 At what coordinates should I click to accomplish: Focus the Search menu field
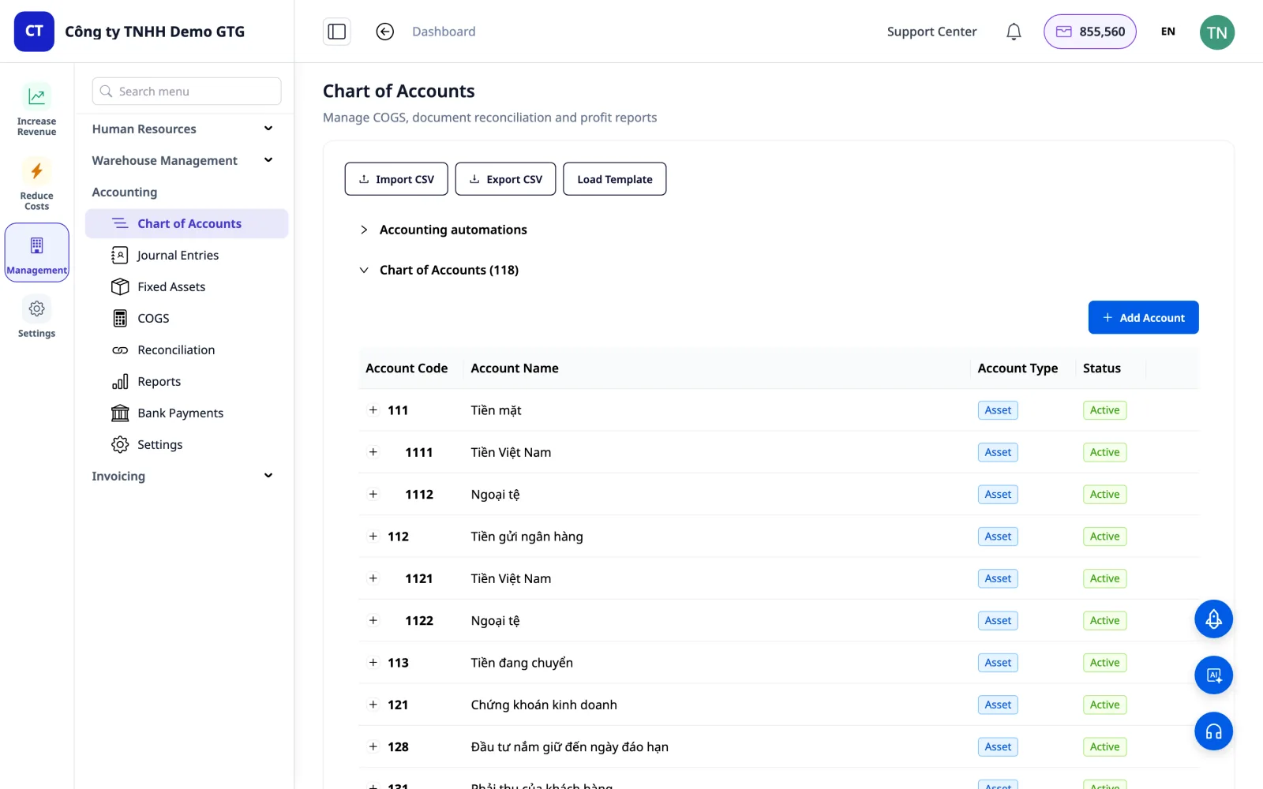[x=186, y=91]
